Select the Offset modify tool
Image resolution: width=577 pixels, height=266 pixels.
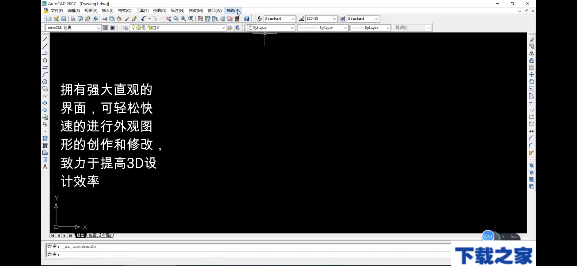(x=532, y=60)
